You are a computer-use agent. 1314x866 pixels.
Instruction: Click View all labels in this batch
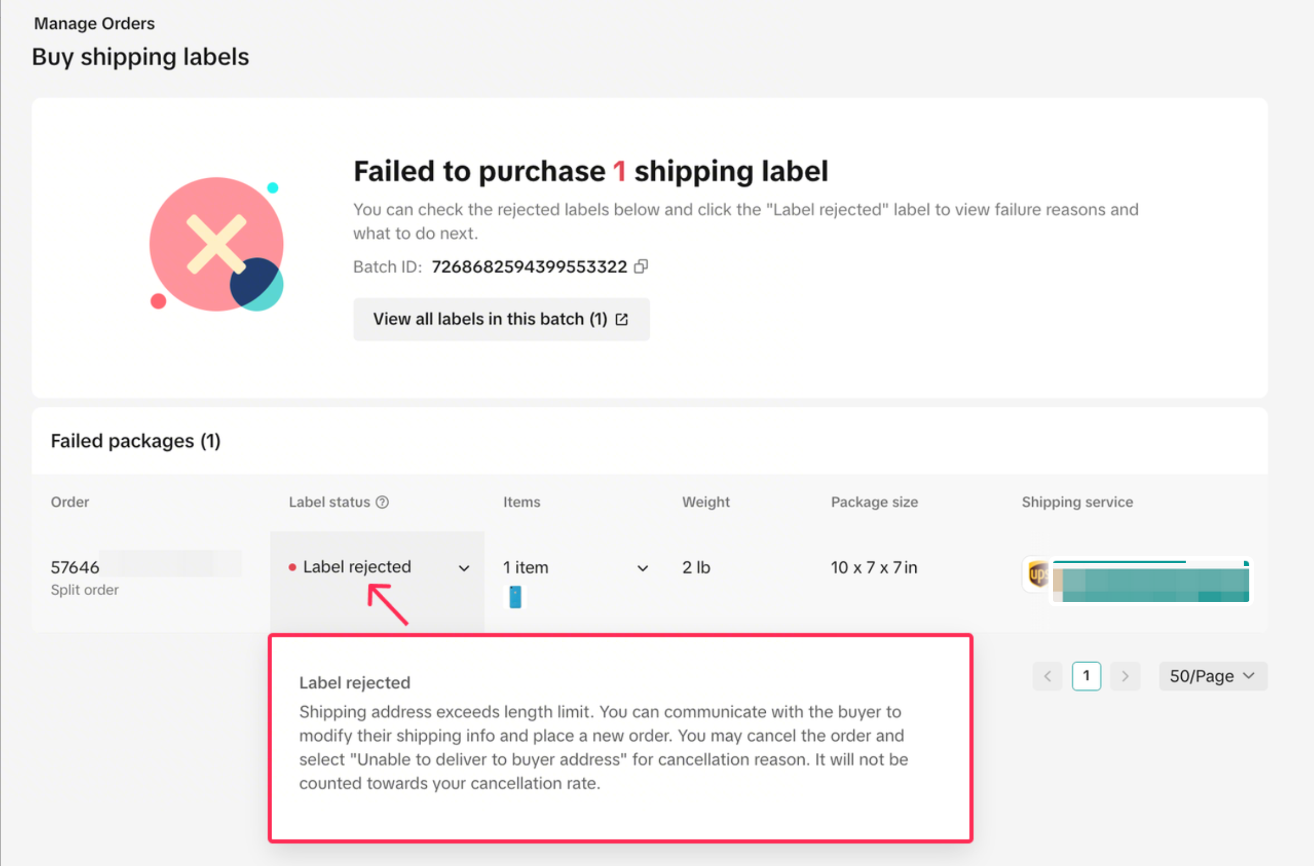pyautogui.click(x=490, y=319)
